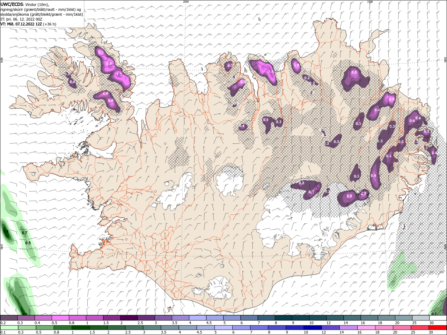The image size is (447, 335).
Task: Pick bottom-row legend swatch between 1.5 and 2
Action: pos(98,328)
